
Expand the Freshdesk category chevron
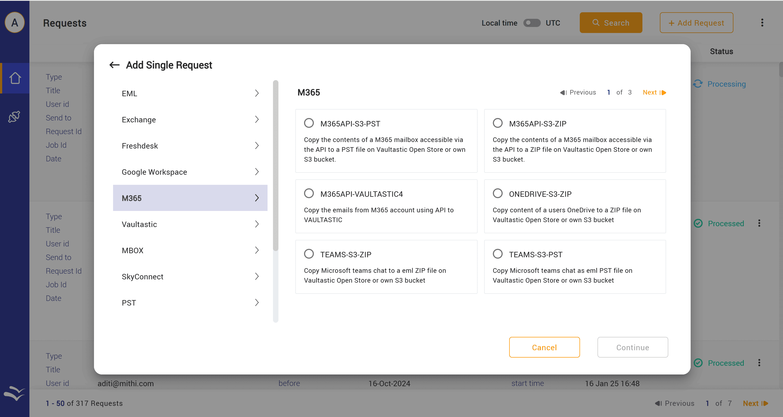[x=257, y=146]
